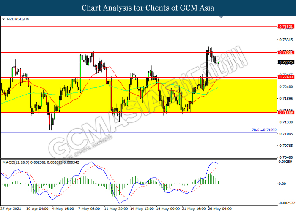Click the 0.71045 price axis value

286,134
